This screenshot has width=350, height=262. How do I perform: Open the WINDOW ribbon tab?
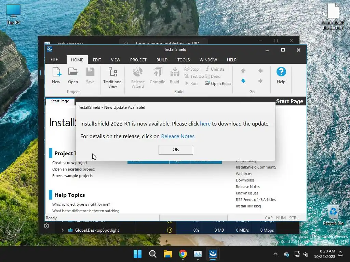coord(208,60)
